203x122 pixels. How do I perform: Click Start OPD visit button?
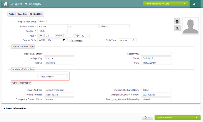tap(174, 118)
